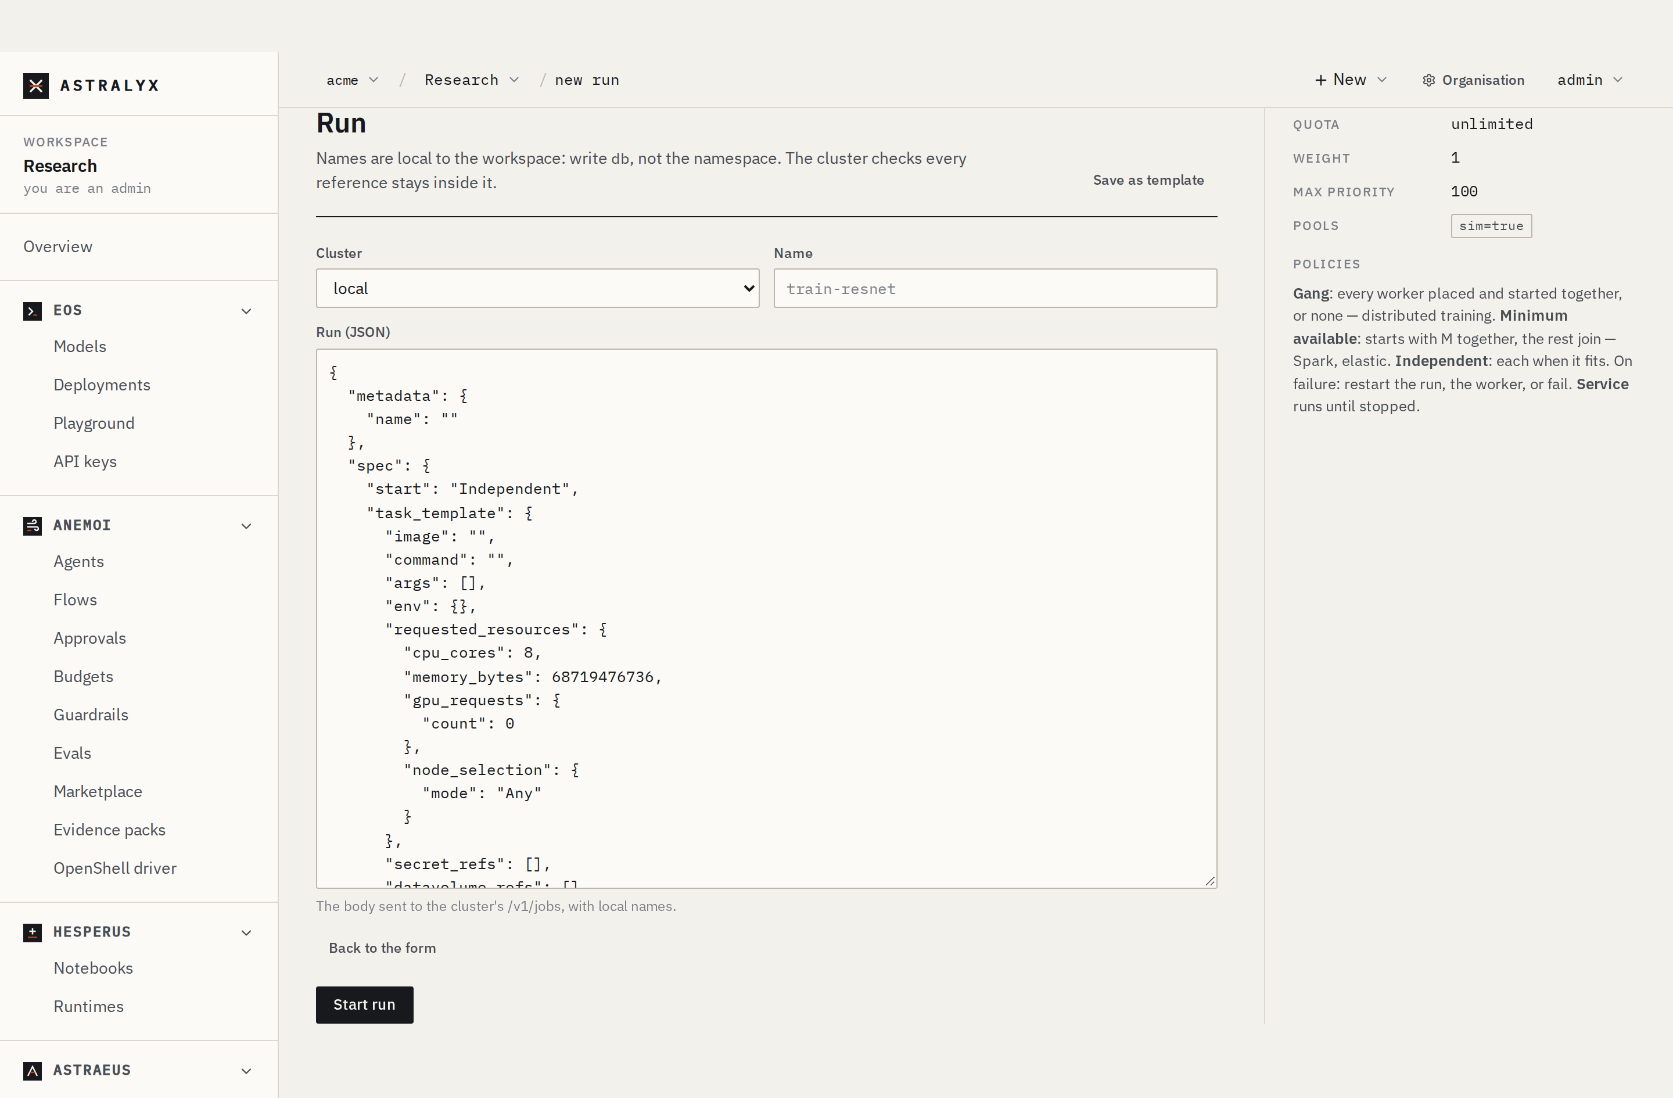Open the Flows page
1673x1098 pixels.
click(x=75, y=600)
